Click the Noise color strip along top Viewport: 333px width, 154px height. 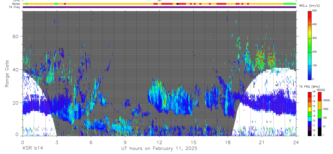click(x=159, y=4)
